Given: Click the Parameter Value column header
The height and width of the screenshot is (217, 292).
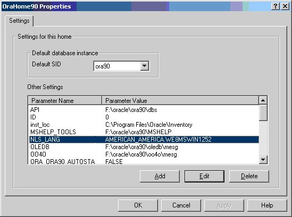Looking at the screenshot, I should pyautogui.click(x=180, y=100).
